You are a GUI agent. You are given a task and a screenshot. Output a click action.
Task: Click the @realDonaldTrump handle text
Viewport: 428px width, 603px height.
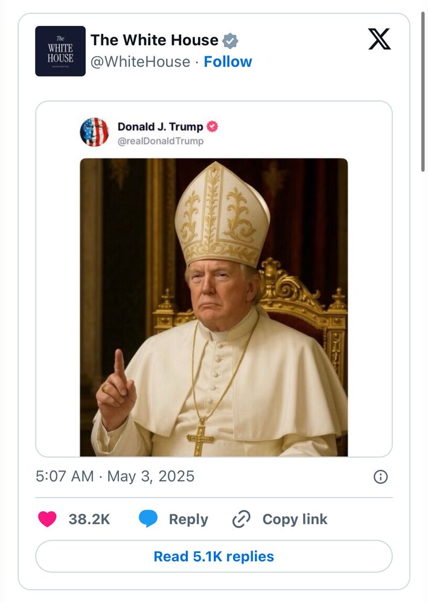click(x=160, y=140)
